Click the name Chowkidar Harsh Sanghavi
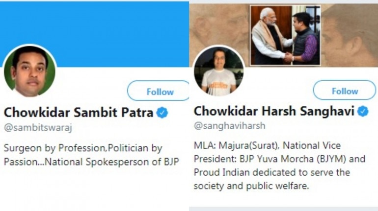 (x=274, y=111)
